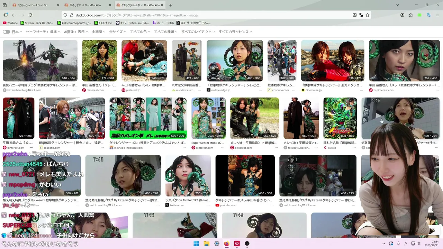
Task: Open the middle-edge.jp source link
Action: (x=220, y=90)
